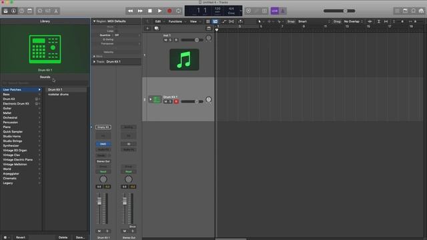Open the List Editors button
This screenshot has width=427, height=240.
pos(398,11)
